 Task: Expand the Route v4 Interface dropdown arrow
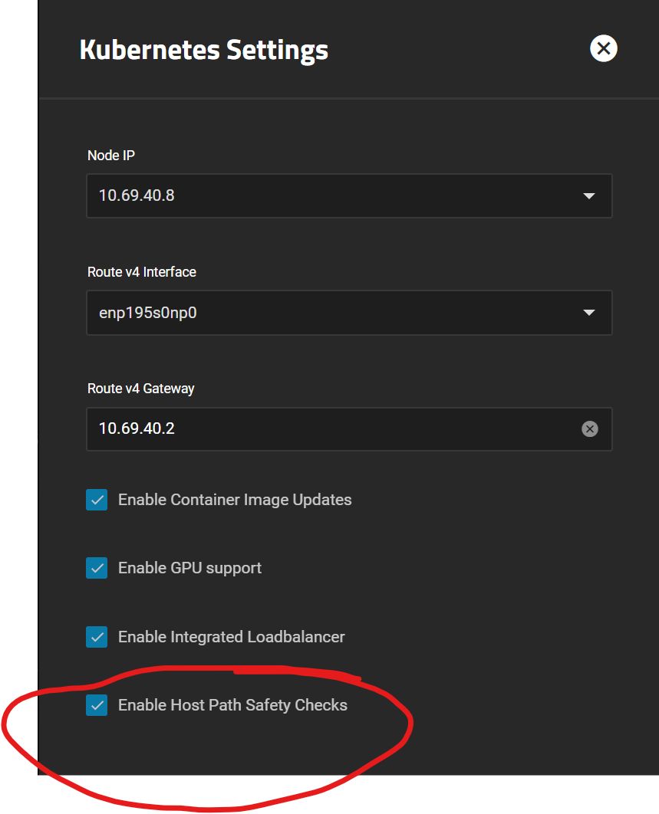tap(589, 313)
